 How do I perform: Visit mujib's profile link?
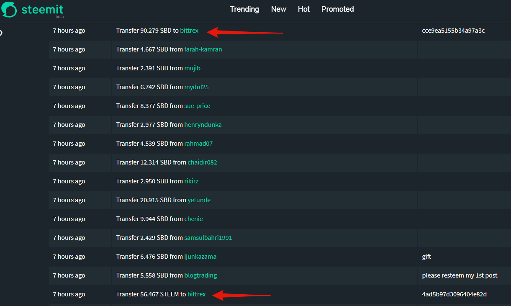coord(193,68)
